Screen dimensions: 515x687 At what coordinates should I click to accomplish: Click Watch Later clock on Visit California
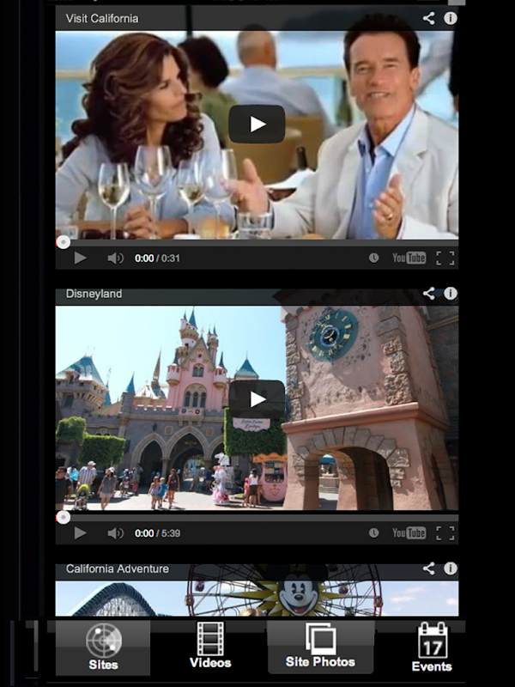pos(373,258)
